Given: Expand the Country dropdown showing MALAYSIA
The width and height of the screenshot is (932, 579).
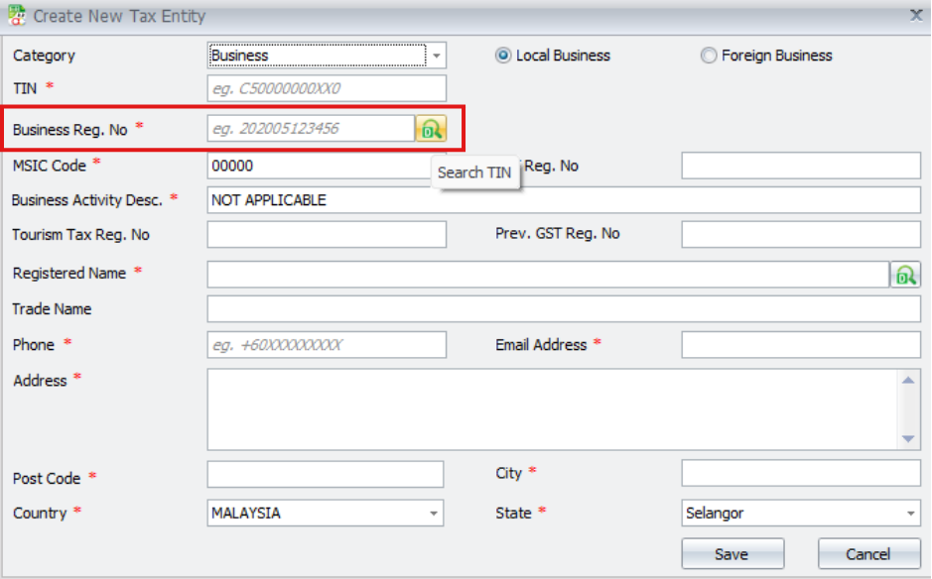Looking at the screenshot, I should pyautogui.click(x=433, y=514).
